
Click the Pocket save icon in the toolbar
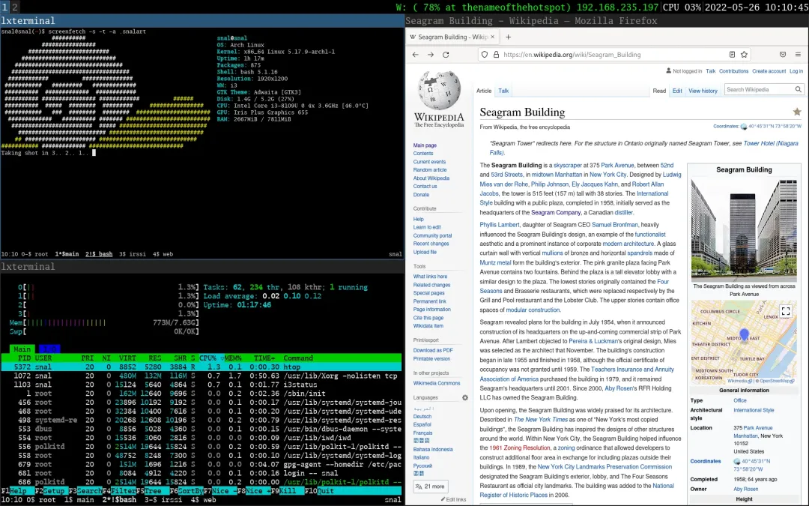pyautogui.click(x=783, y=54)
